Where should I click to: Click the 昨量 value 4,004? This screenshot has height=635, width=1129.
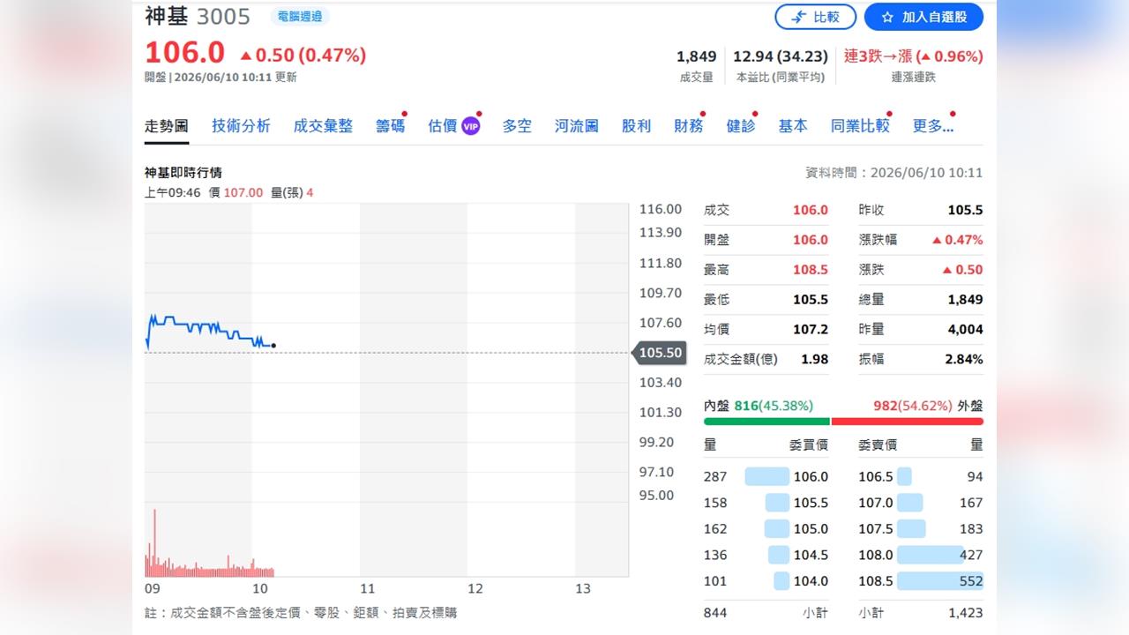tap(965, 329)
